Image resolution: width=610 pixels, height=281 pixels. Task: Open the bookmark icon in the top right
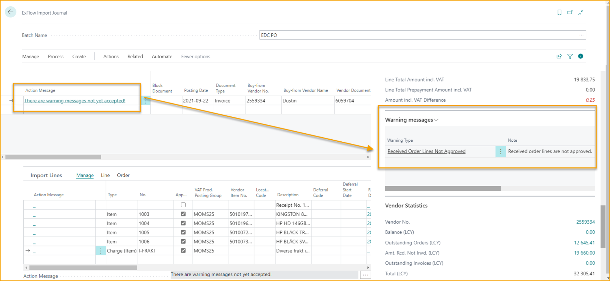pos(559,12)
